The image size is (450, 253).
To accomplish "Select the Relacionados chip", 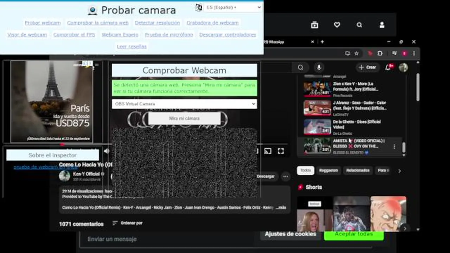I will tap(358, 170).
